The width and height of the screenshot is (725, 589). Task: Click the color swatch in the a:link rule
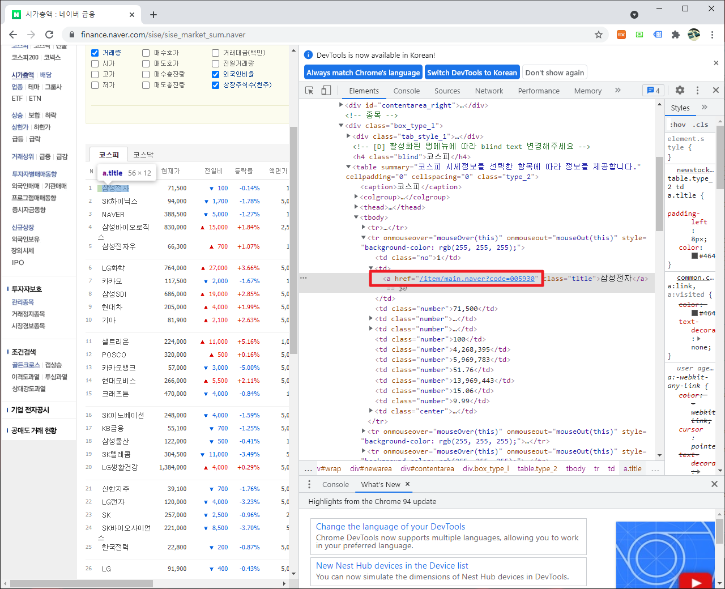coord(694,313)
